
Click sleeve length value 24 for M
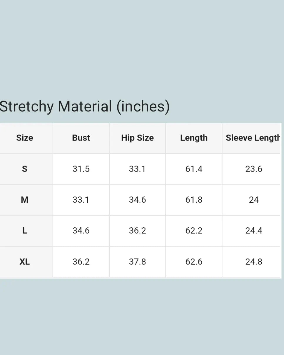click(254, 200)
